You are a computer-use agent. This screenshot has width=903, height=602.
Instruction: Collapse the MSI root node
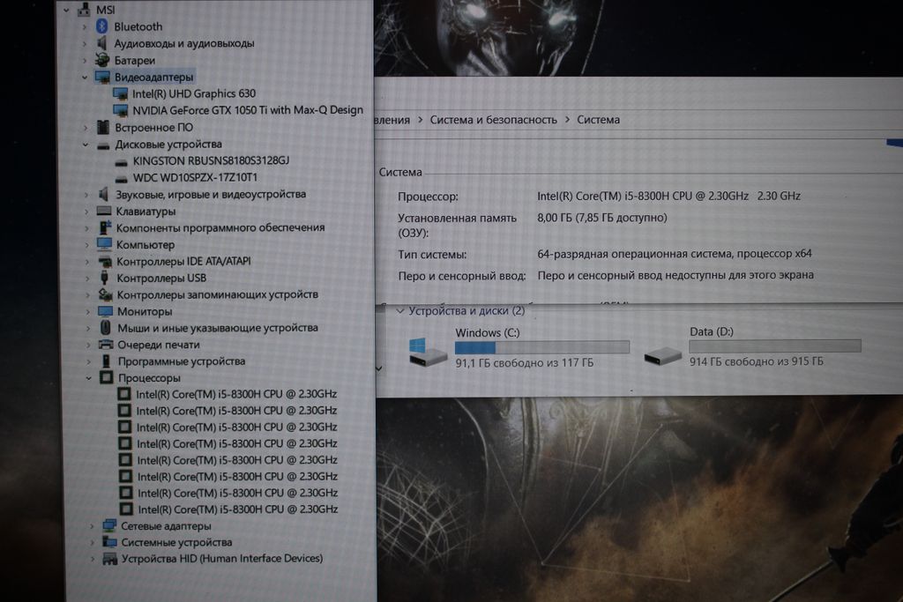click(66, 10)
